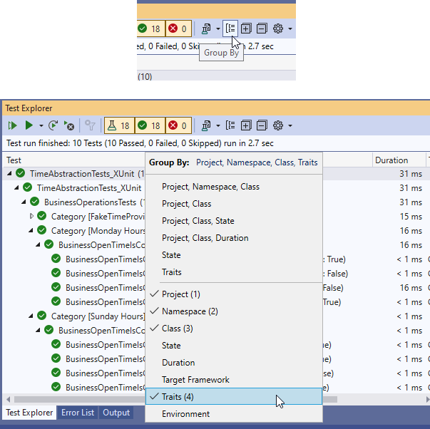Click the single green Run play icon
The width and height of the screenshot is (430, 429).
[x=29, y=125]
